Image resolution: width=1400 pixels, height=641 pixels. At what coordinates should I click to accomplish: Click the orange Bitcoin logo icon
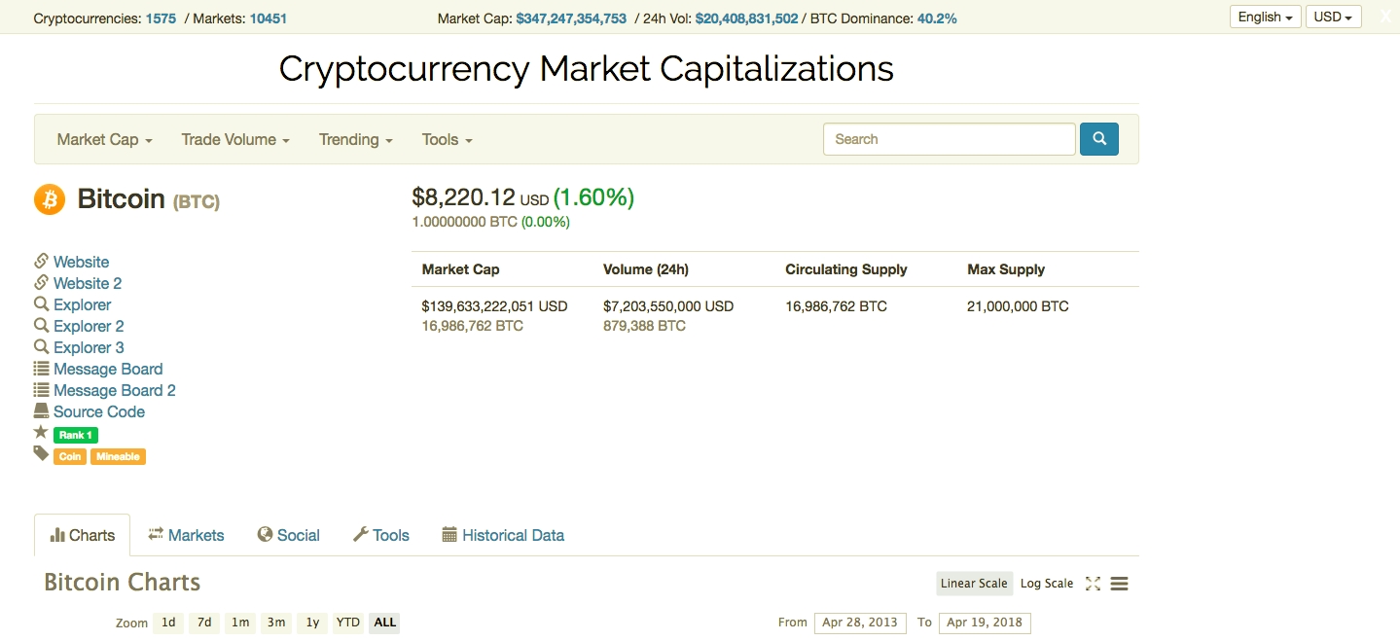point(50,199)
